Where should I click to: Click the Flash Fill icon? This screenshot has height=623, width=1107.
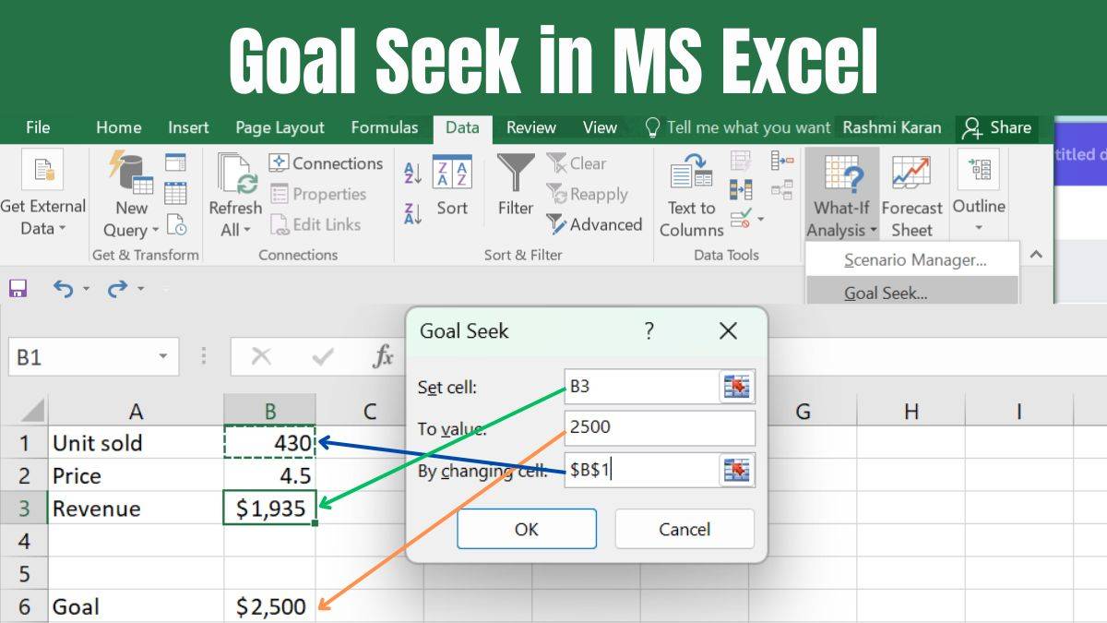(741, 161)
